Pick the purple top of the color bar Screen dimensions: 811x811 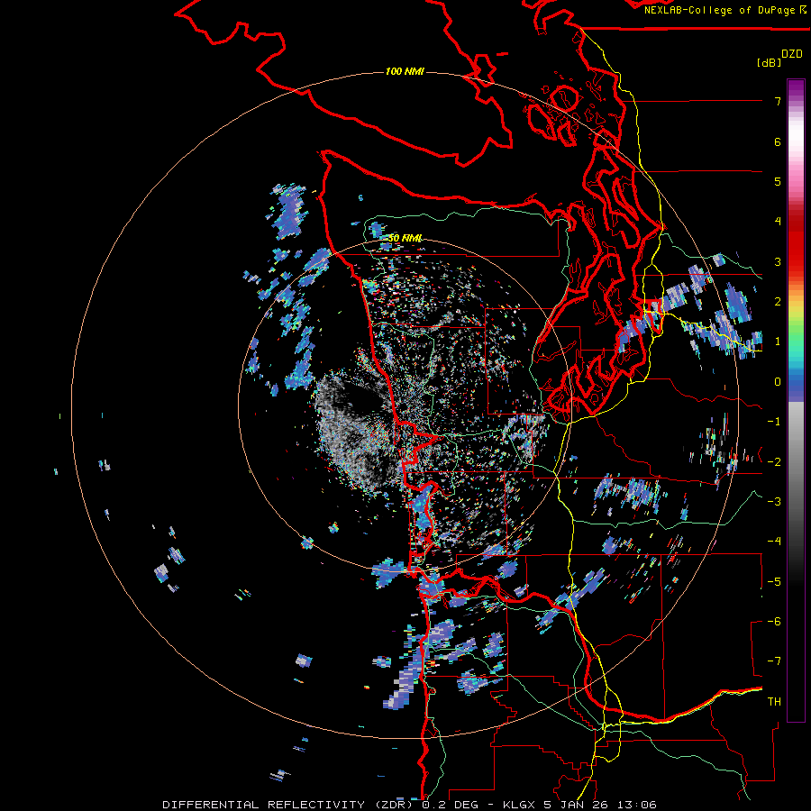(796, 89)
